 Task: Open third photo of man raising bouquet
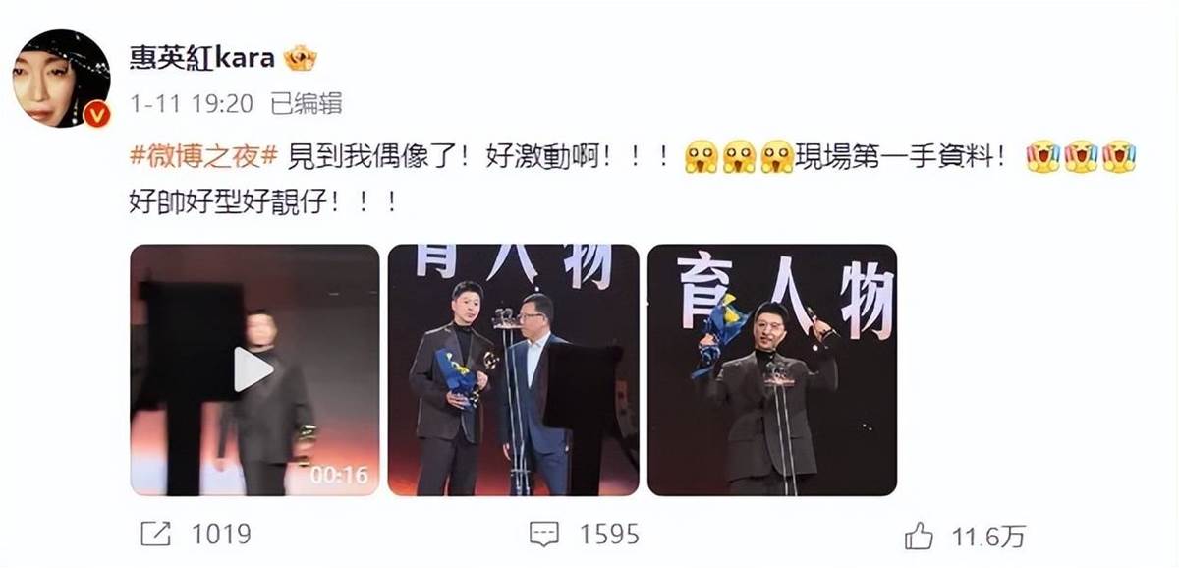pyautogui.click(x=771, y=369)
